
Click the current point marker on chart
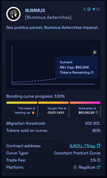tap(95, 52)
